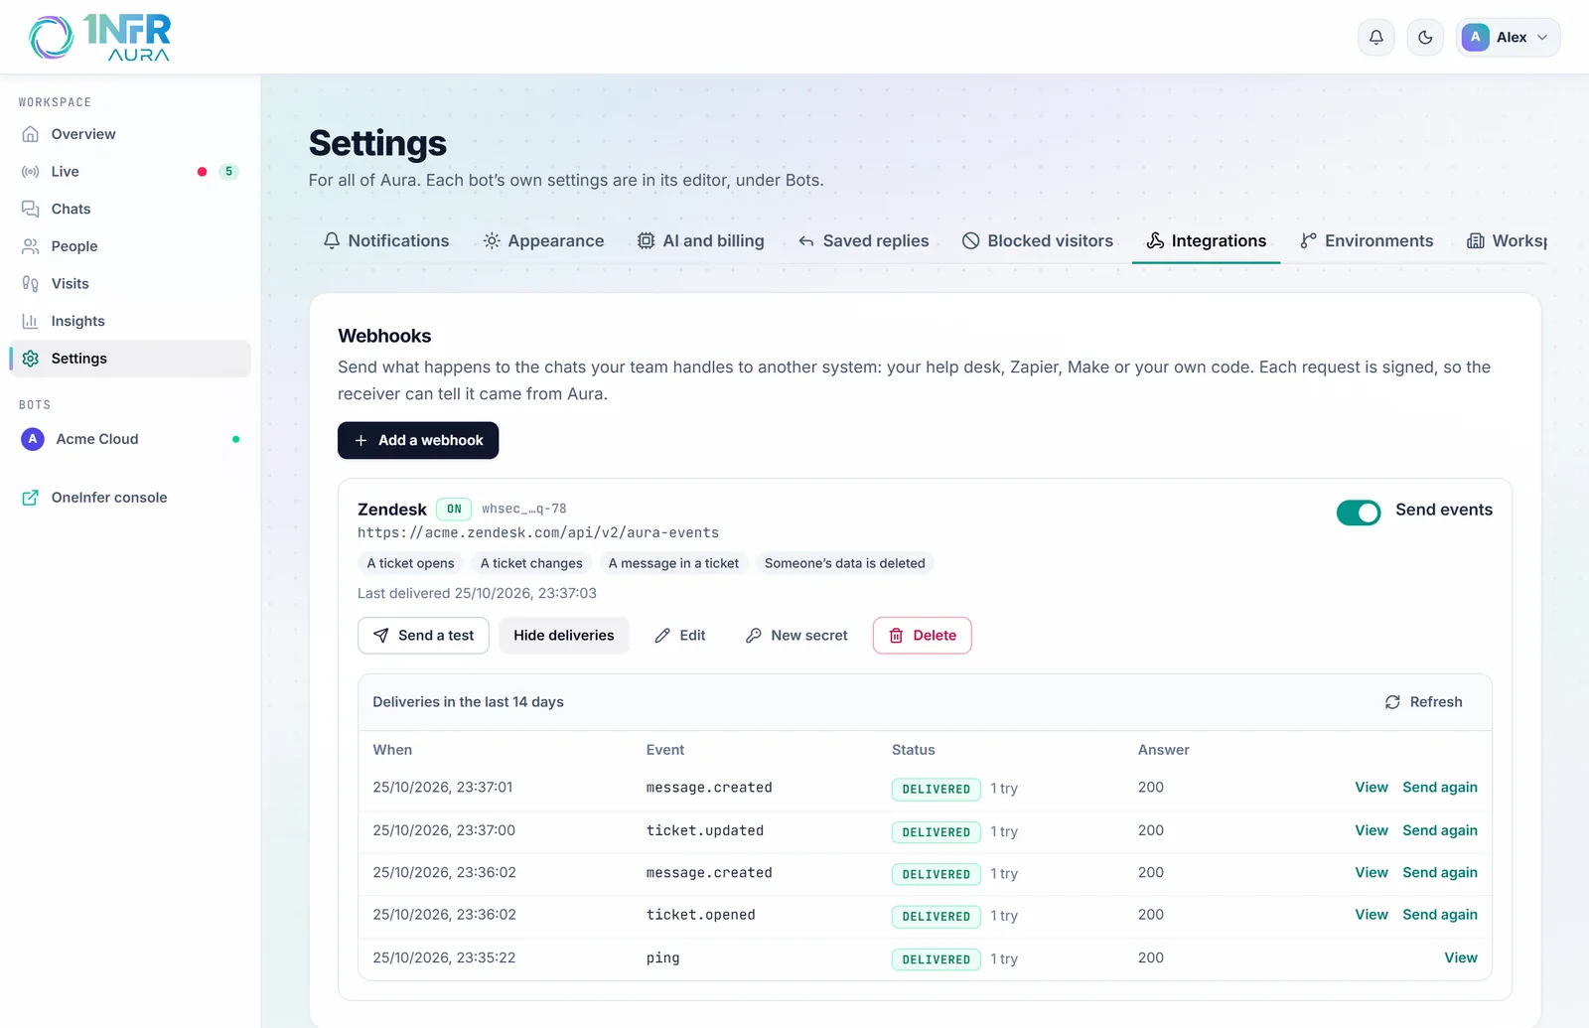The image size is (1589, 1028).
Task: View the 23:37:01 message.created delivery
Action: coord(1372,788)
